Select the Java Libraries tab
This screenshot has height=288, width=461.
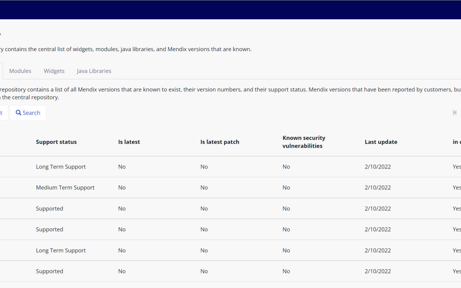point(94,71)
